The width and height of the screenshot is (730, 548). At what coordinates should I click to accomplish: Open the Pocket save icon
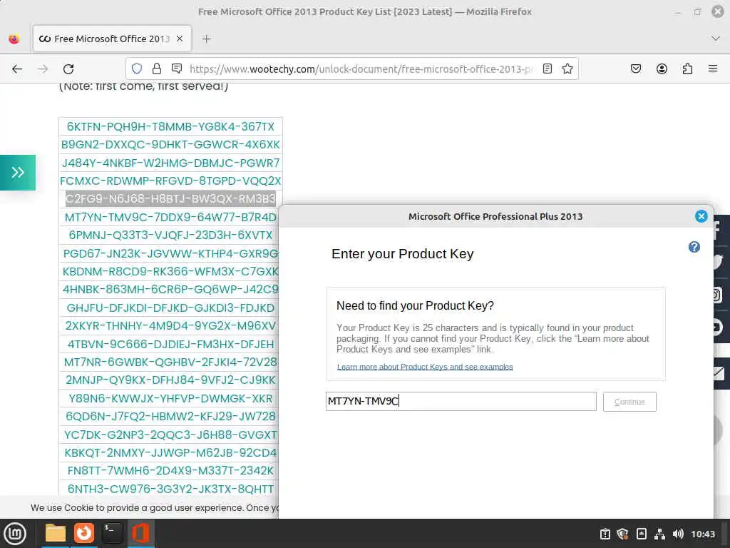635,69
